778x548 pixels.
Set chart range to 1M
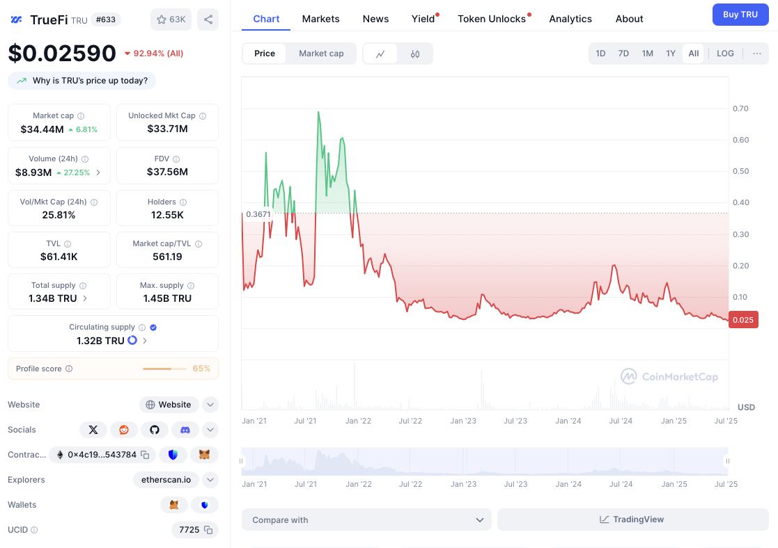648,54
